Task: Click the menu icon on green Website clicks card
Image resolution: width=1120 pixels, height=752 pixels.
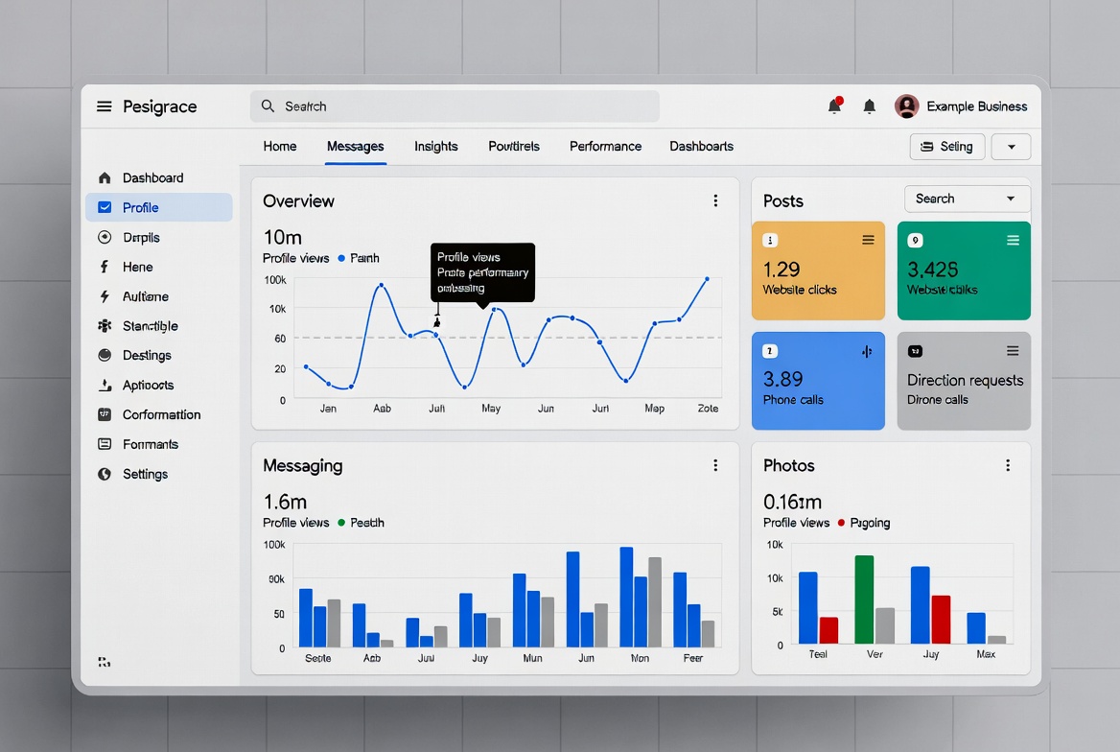Action: (x=1013, y=240)
